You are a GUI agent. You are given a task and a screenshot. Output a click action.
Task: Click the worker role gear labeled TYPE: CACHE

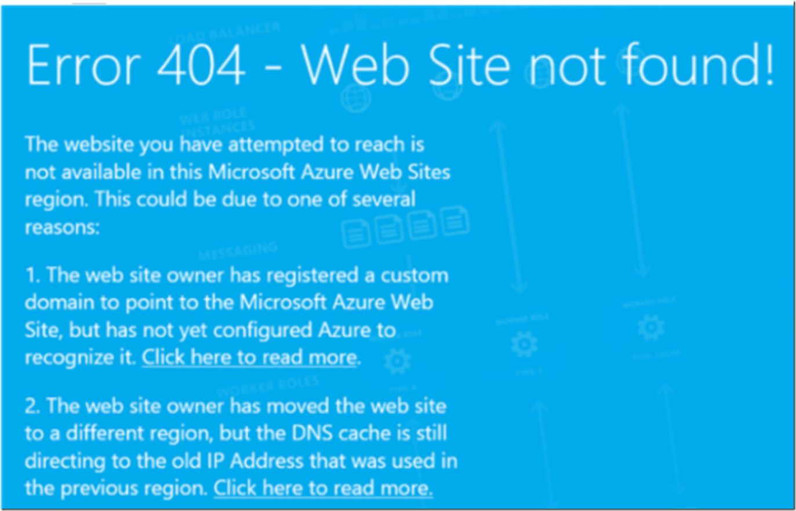point(651,328)
